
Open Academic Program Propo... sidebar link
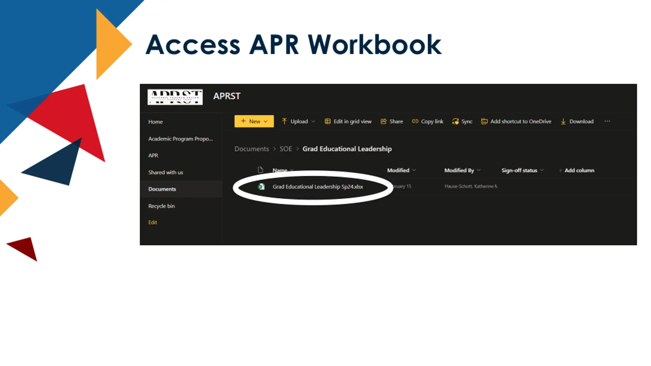(x=181, y=139)
